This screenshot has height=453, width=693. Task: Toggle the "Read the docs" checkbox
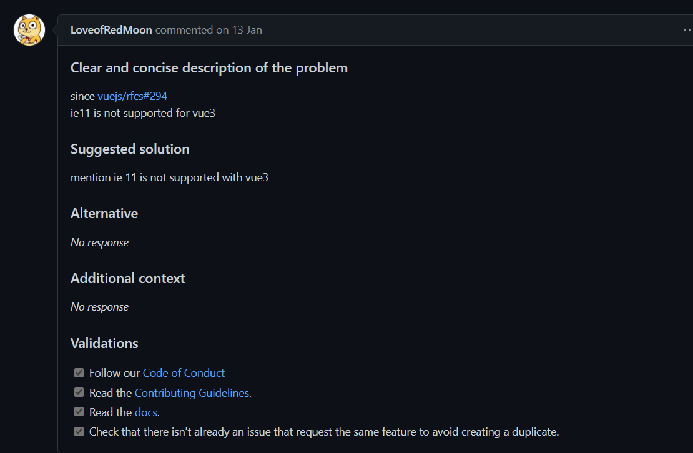pyautogui.click(x=79, y=411)
